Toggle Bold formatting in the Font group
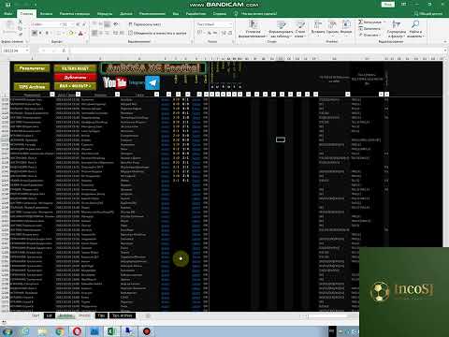 coord(35,33)
